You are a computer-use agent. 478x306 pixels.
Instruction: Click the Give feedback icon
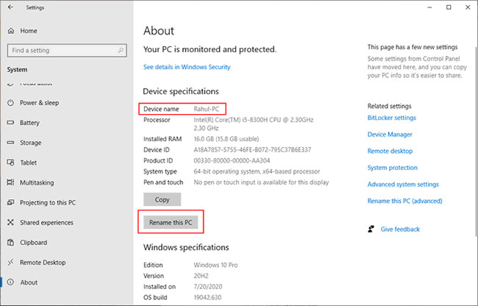point(371,230)
